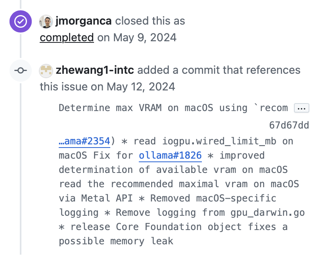Click the 'closed this as' event text

pyautogui.click(x=150, y=21)
